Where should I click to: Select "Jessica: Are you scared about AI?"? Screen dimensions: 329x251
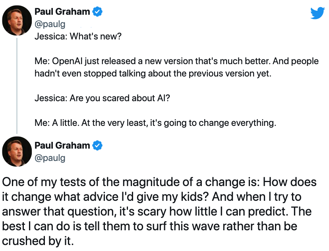click(102, 98)
